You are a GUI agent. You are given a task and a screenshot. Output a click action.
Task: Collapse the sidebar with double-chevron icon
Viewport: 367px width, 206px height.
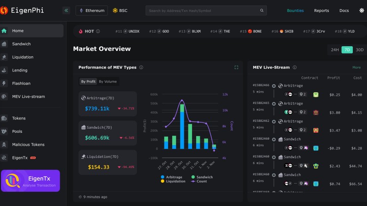tap(66, 11)
